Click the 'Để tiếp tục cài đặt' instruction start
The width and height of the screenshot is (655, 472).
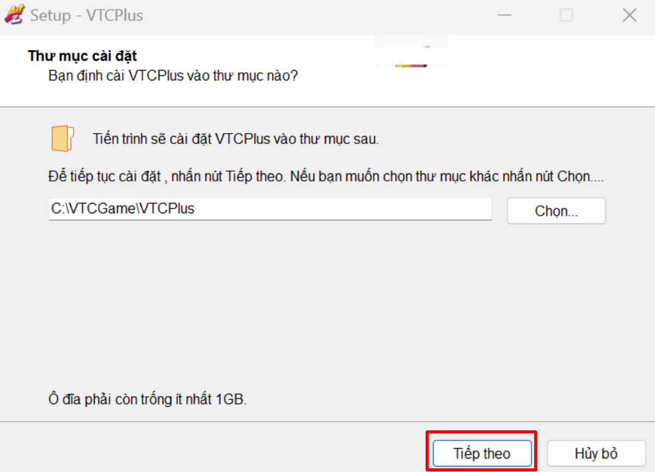click(x=104, y=177)
